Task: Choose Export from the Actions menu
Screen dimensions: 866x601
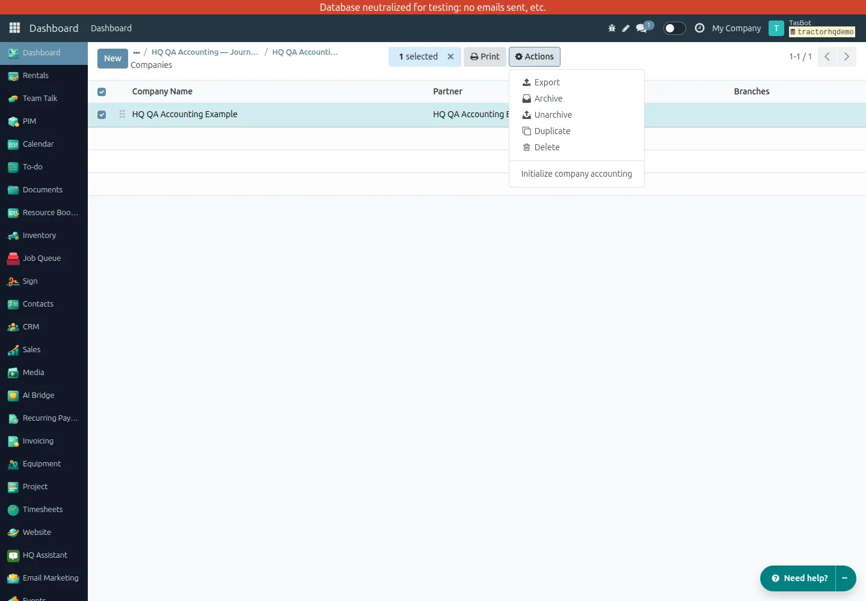Action: pyautogui.click(x=576, y=82)
